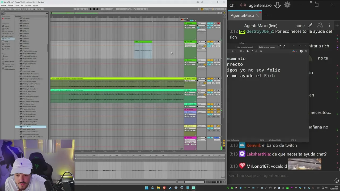Expand the PuigTec MEQ5 Stereo plug-in
Viewport: 340px width, 191px height.
point(19,51)
